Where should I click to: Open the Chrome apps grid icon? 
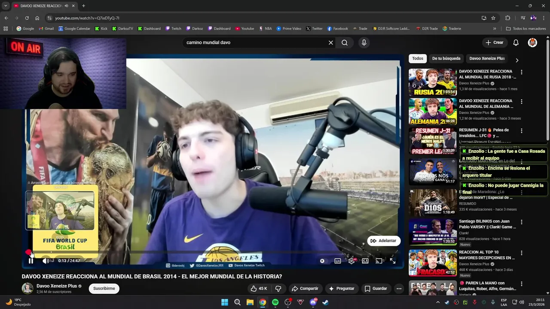[x=6, y=28]
